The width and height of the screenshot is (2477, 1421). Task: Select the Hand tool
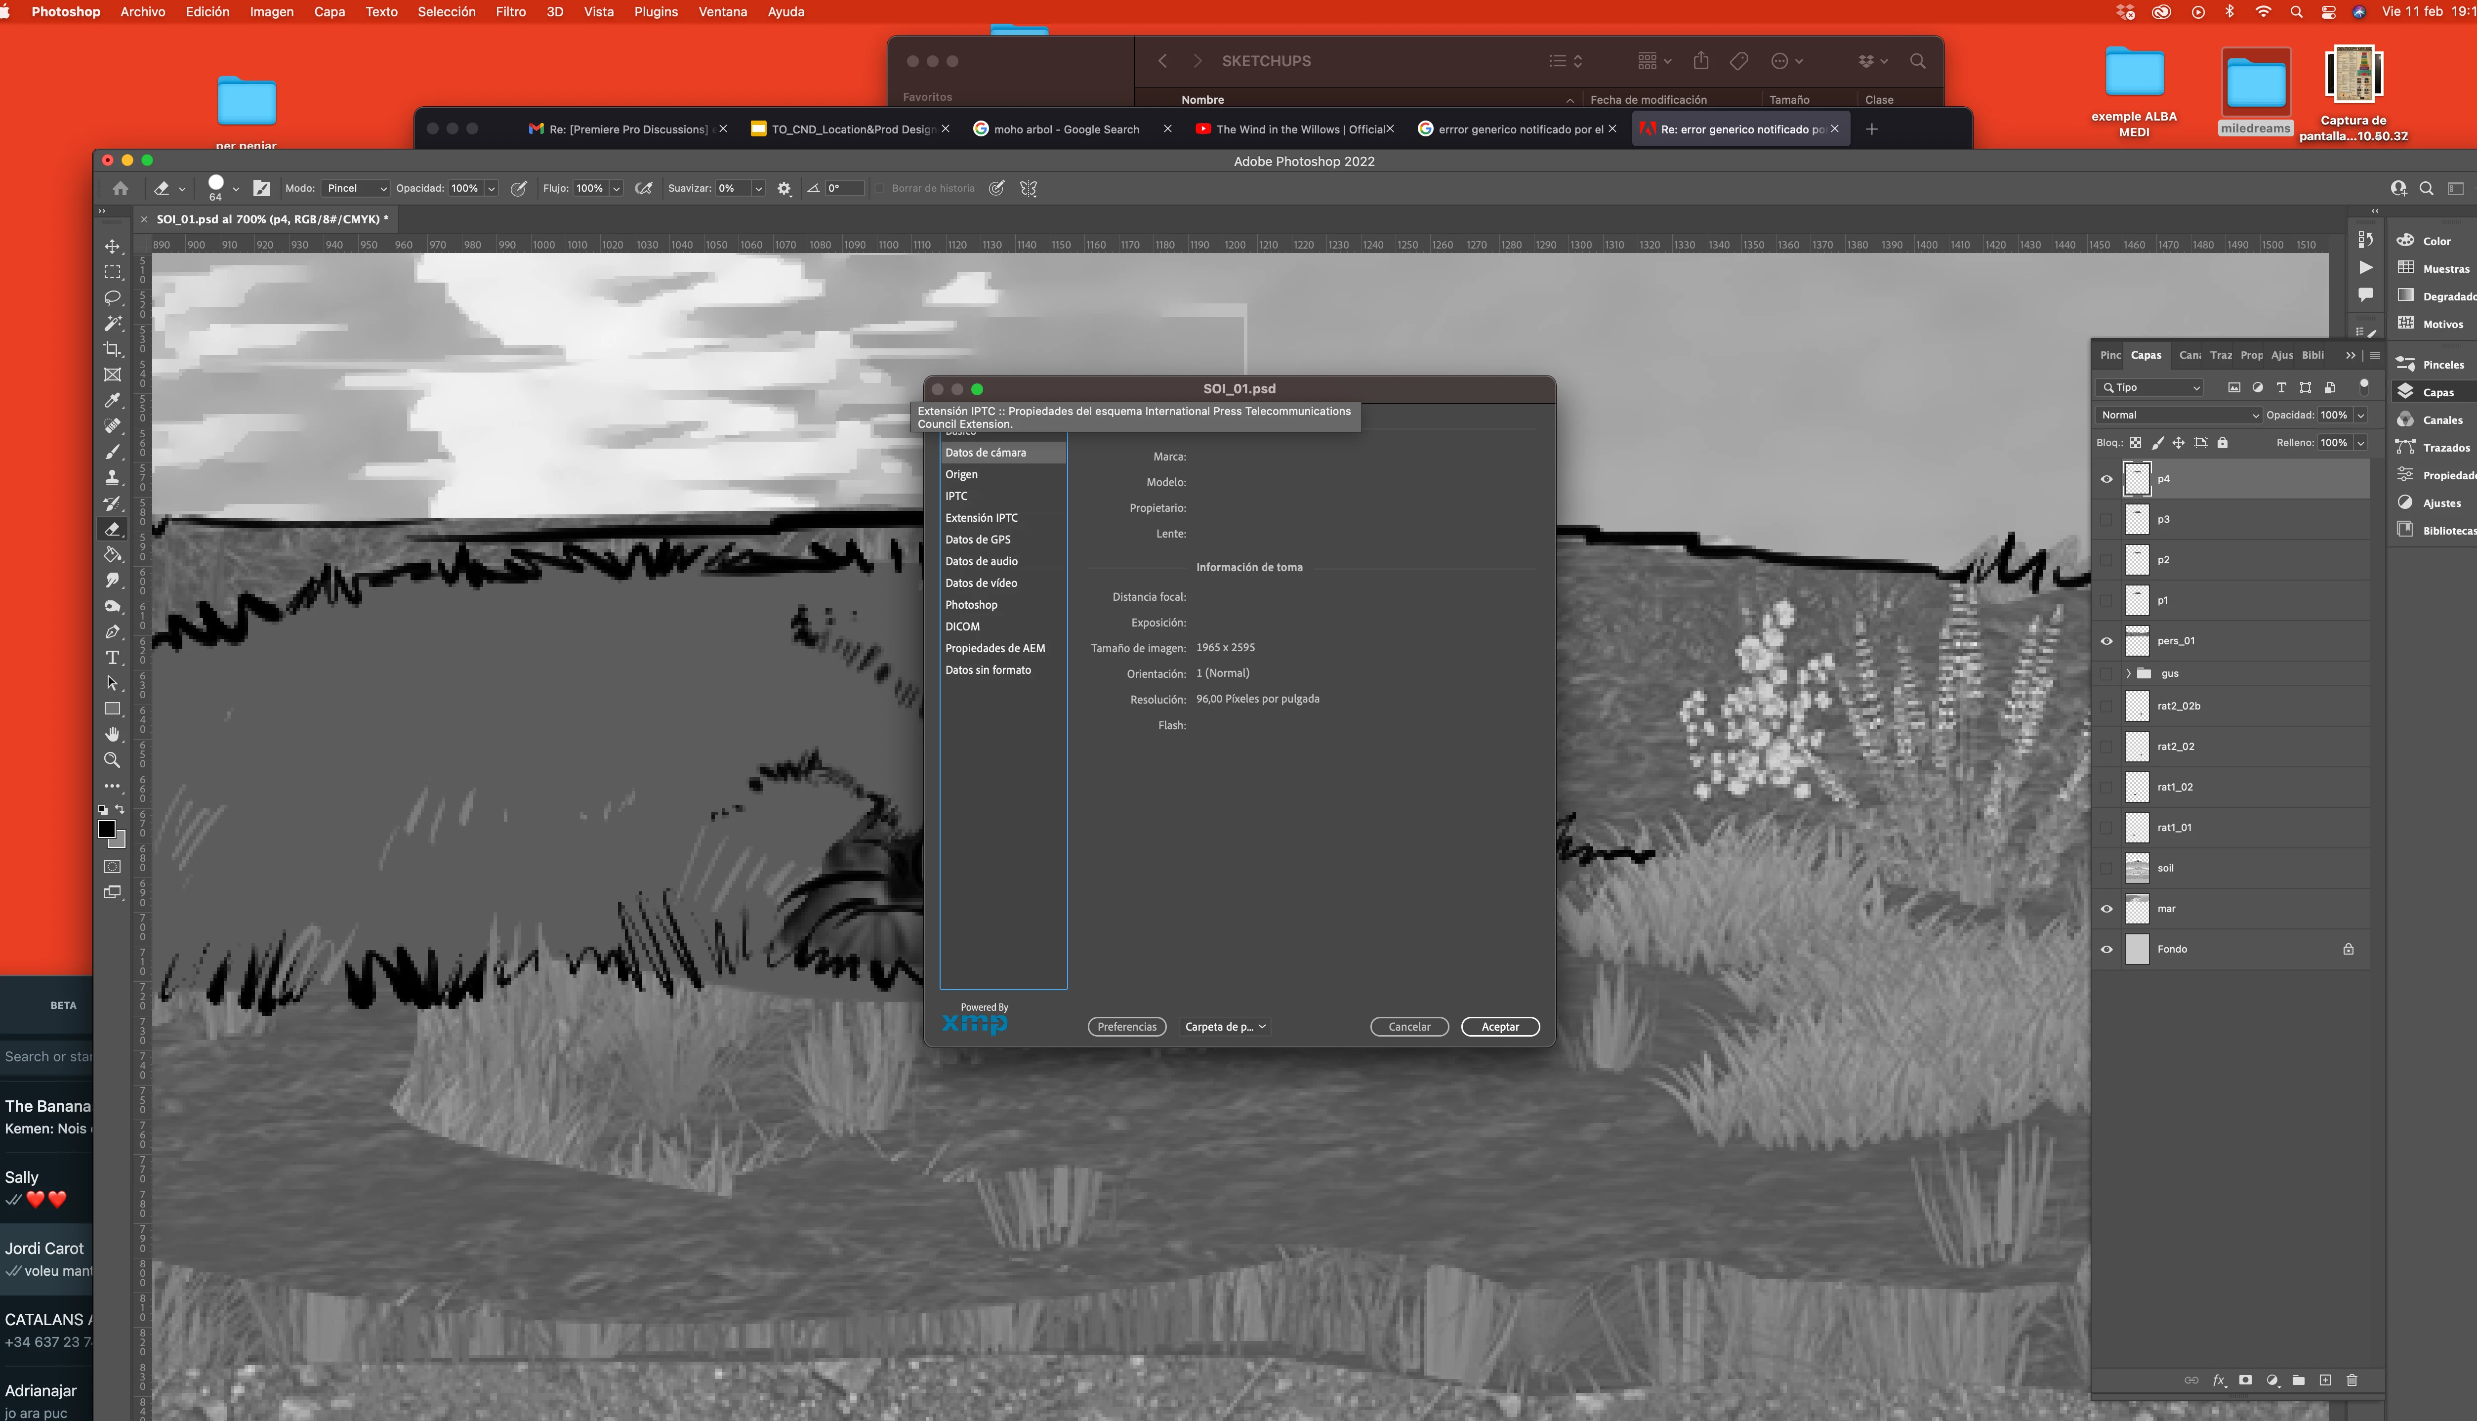coord(112,734)
